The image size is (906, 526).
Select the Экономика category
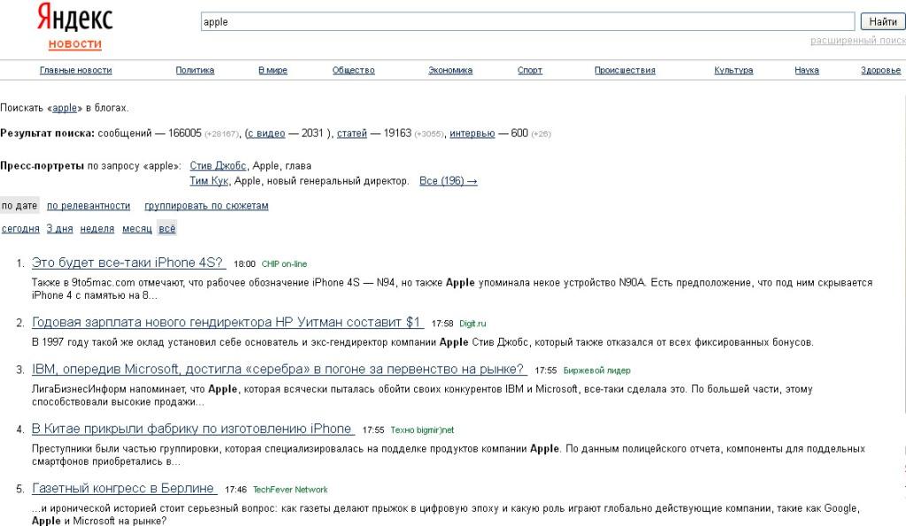click(x=450, y=71)
